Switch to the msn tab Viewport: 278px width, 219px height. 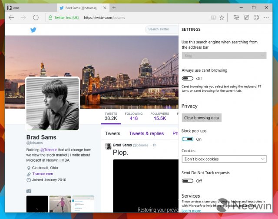click(31, 8)
